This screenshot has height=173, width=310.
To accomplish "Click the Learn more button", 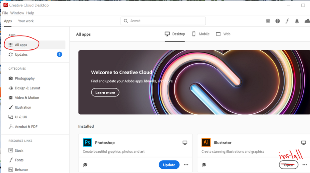I will click(x=105, y=92).
